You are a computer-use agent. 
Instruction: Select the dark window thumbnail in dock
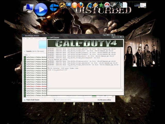pos(137,5)
